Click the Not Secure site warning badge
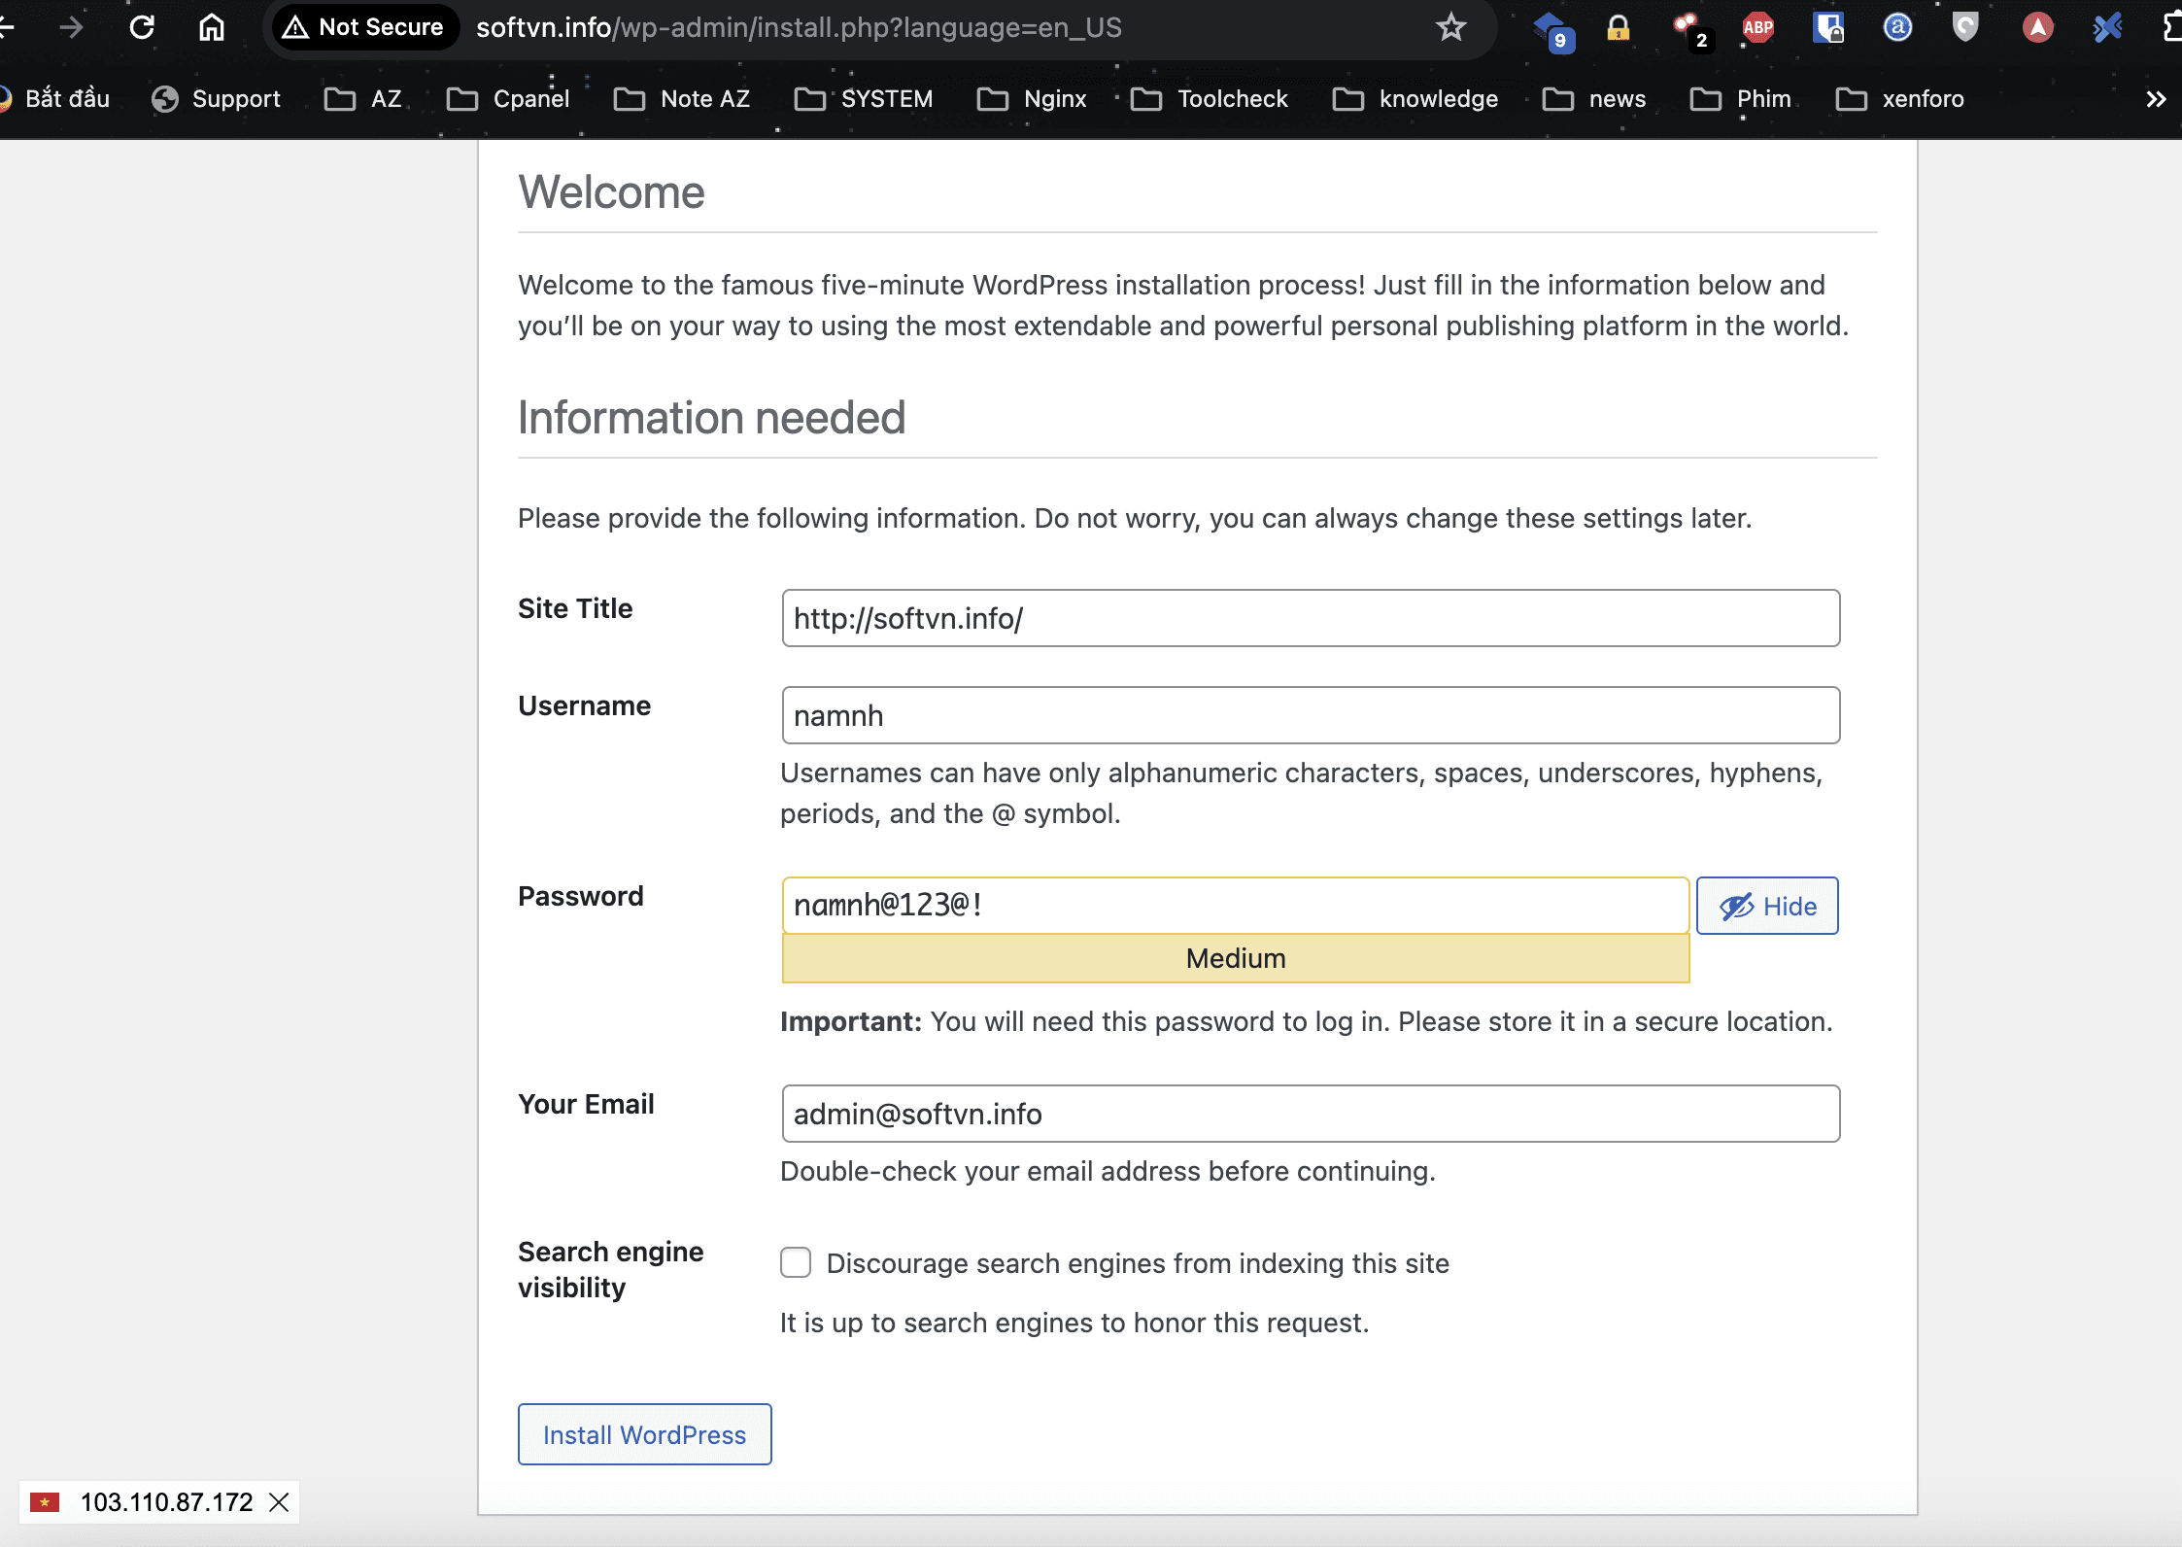 (363, 27)
